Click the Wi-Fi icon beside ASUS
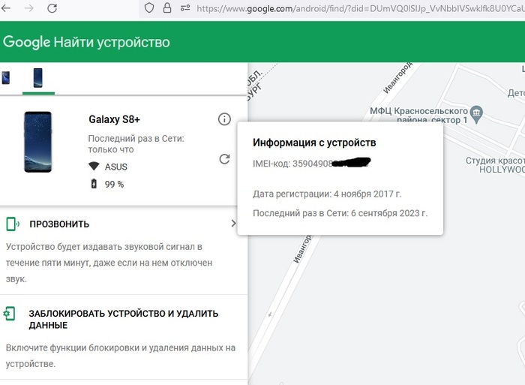Screen dimensions: 525x385 [x=94, y=166]
